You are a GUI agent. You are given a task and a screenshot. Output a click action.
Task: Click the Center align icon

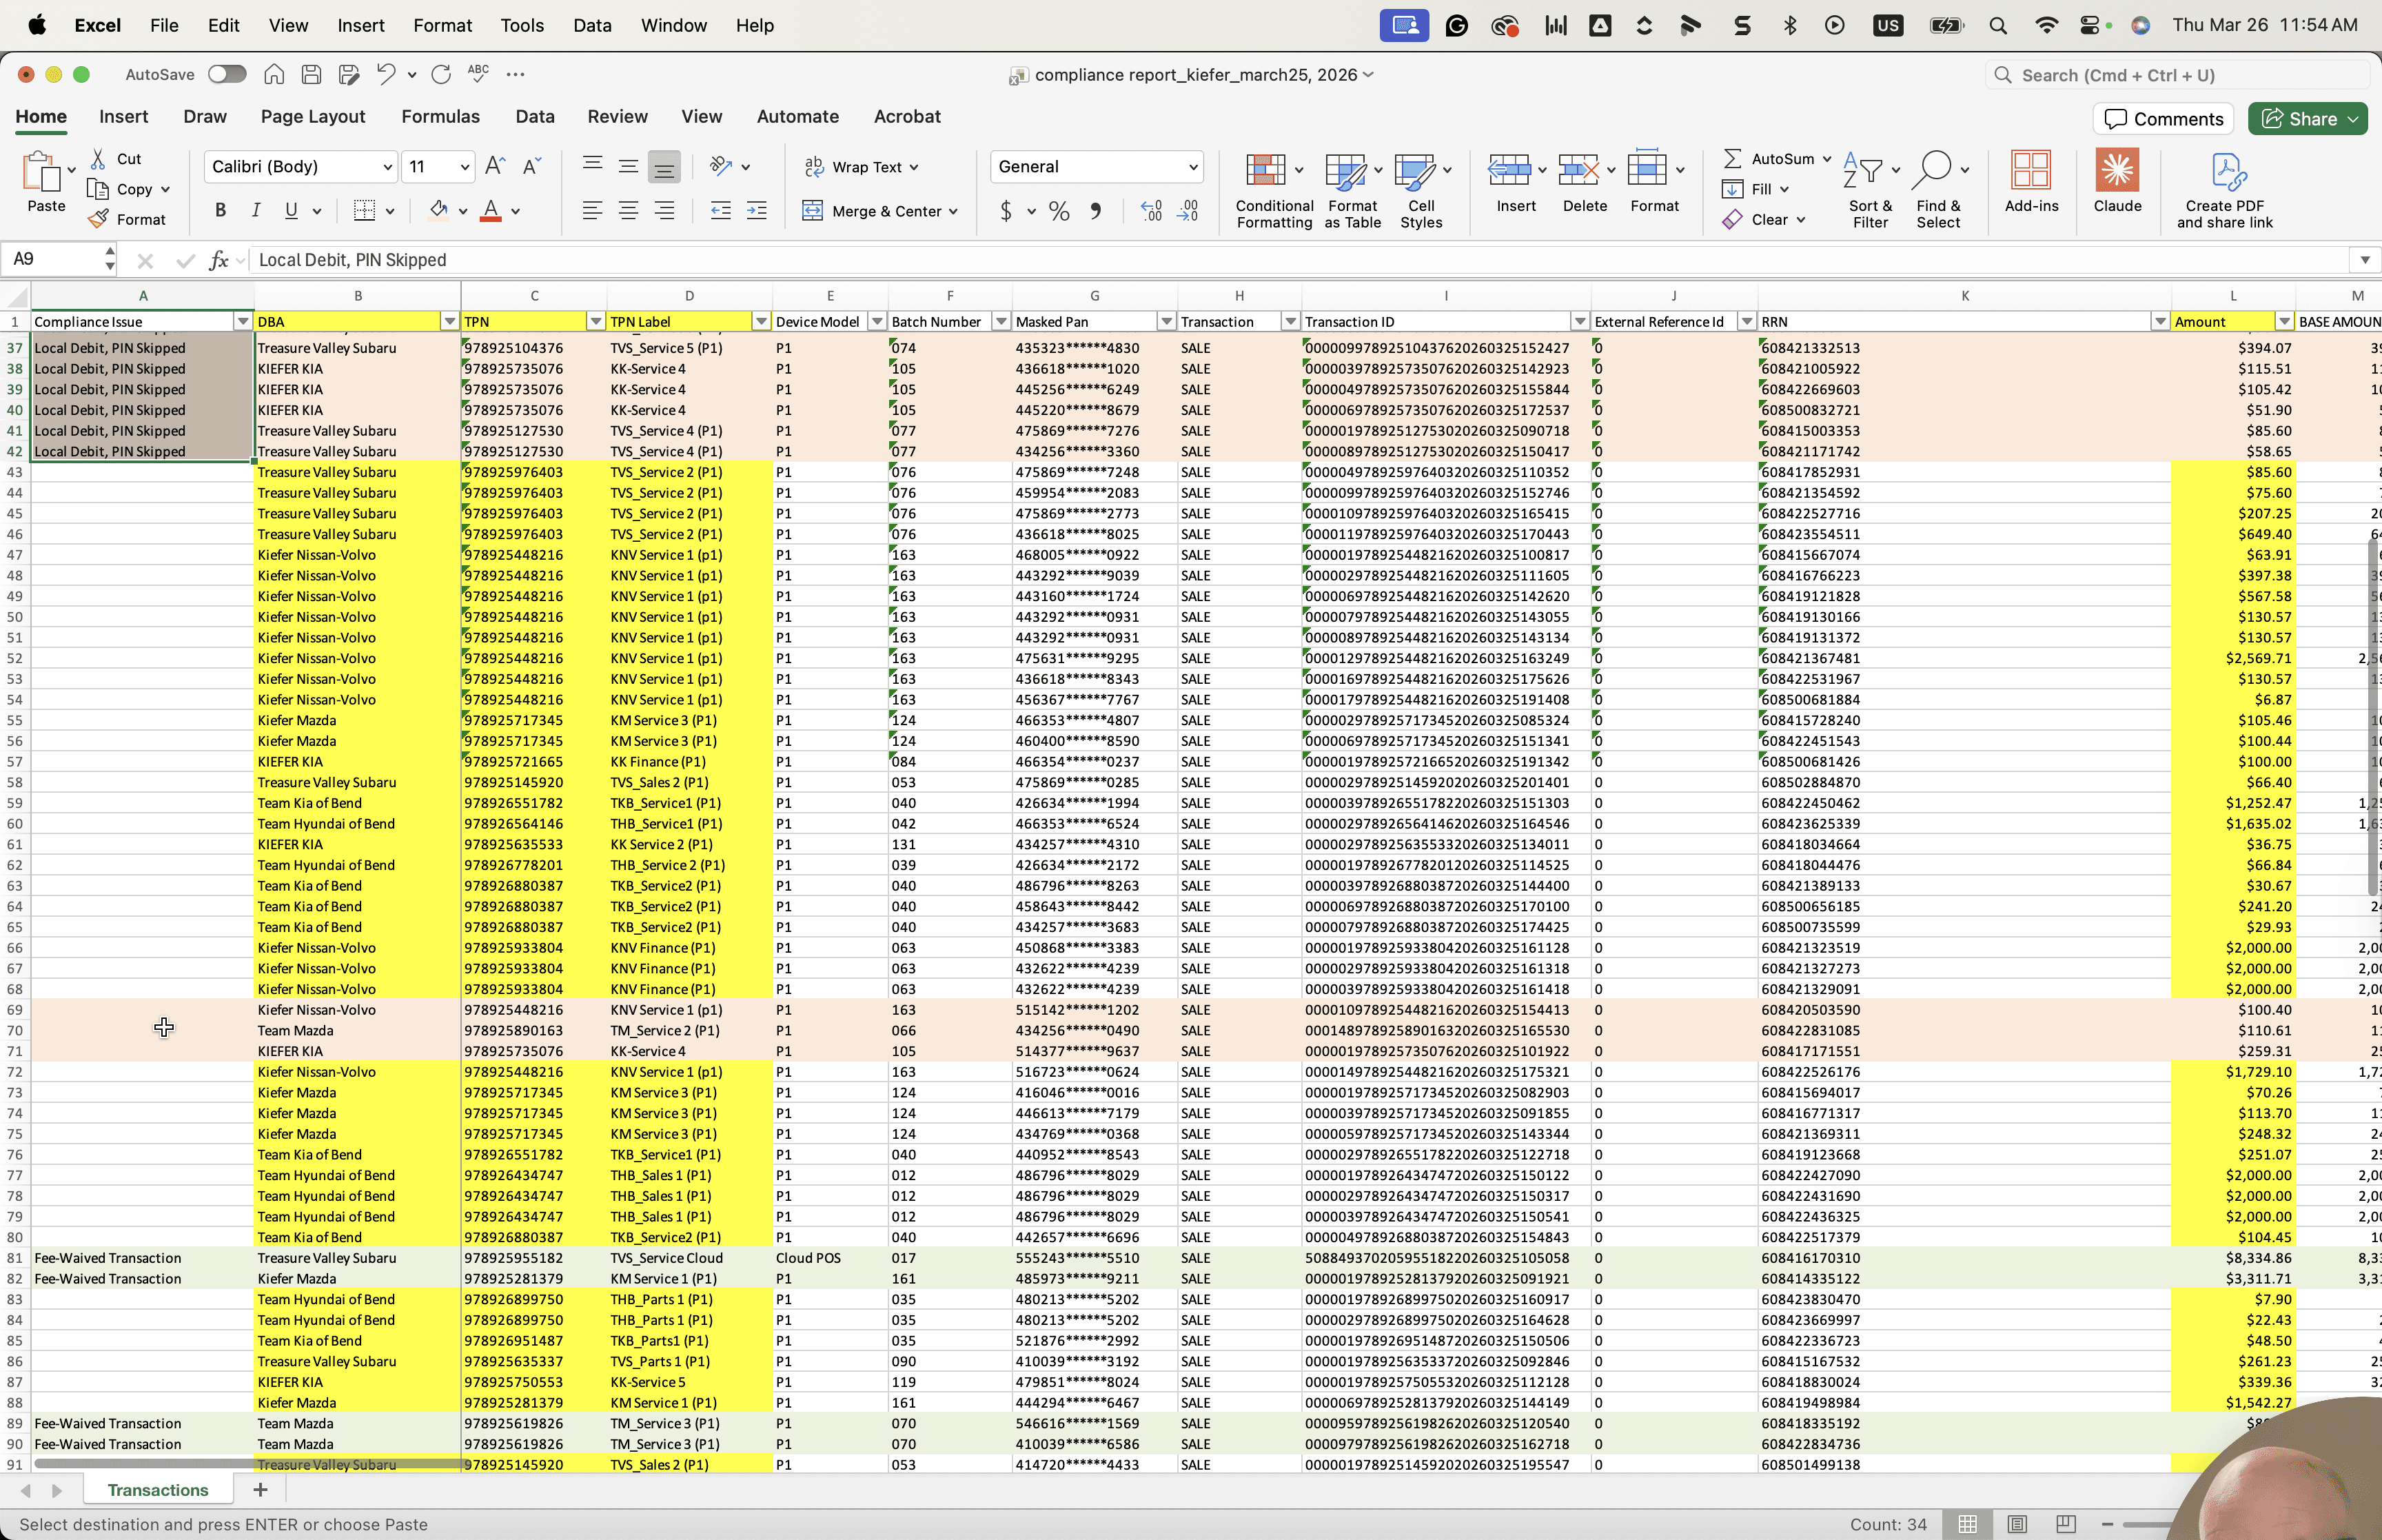628,211
